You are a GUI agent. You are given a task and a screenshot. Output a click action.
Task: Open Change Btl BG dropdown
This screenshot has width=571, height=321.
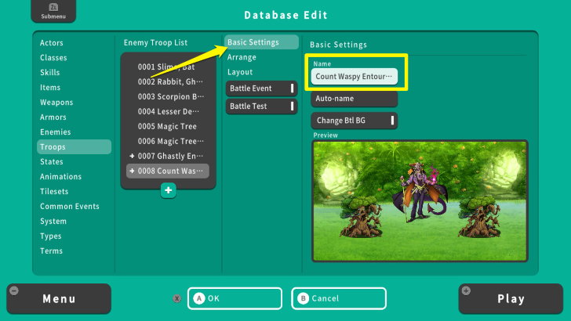coord(354,121)
